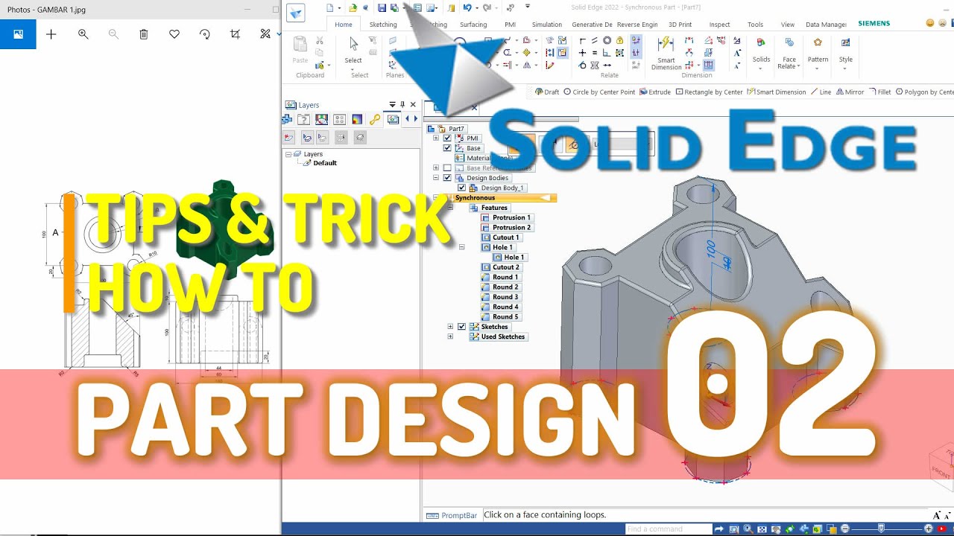
Task: Open the 3D Print tab
Action: pos(680,25)
